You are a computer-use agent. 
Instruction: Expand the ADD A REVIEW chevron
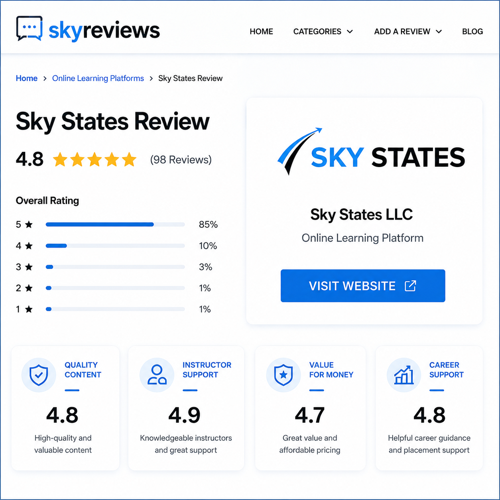(439, 31)
